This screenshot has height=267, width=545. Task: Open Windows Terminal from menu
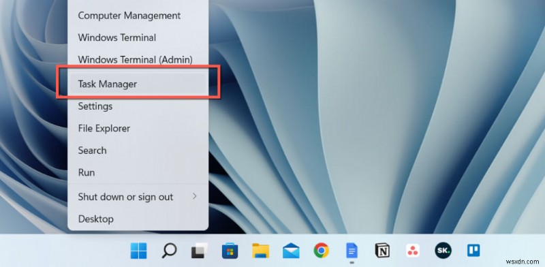pyautogui.click(x=138, y=37)
